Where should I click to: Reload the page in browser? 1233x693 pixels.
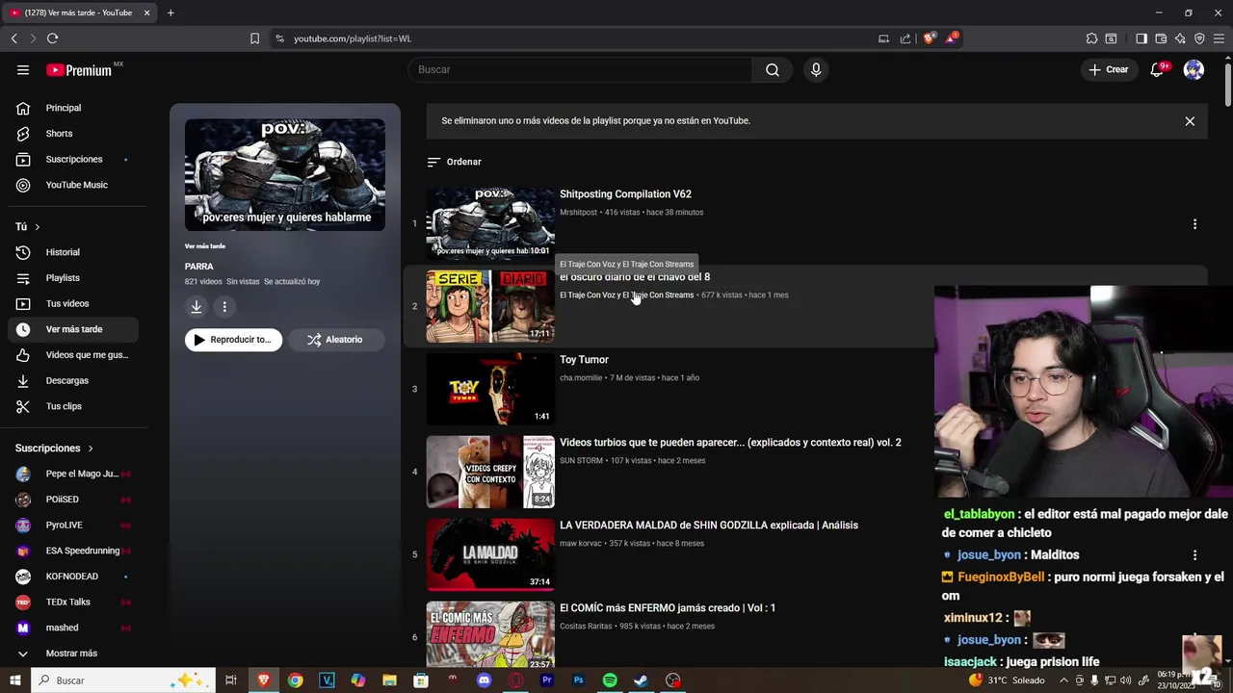(52, 38)
